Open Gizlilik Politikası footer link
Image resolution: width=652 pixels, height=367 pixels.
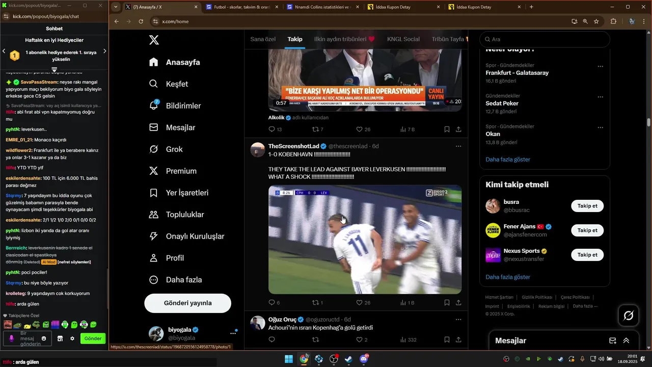[x=537, y=297]
